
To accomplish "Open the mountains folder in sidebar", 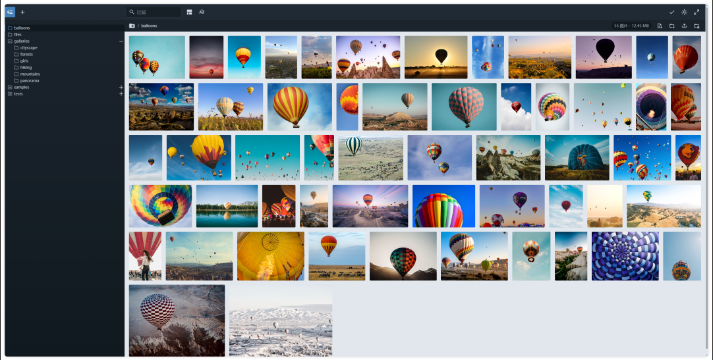I will tap(30, 74).
